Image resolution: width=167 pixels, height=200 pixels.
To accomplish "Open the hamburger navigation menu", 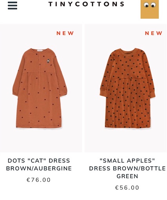I will (13, 5).
